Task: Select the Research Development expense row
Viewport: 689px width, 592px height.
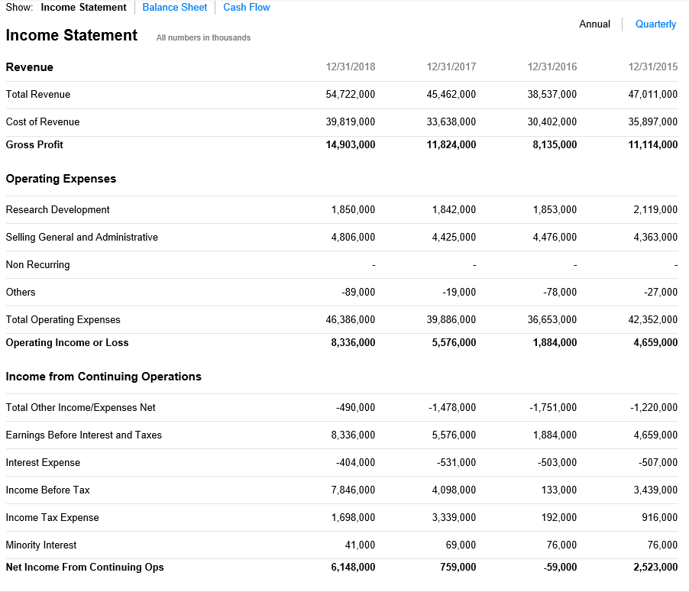Action: point(57,209)
